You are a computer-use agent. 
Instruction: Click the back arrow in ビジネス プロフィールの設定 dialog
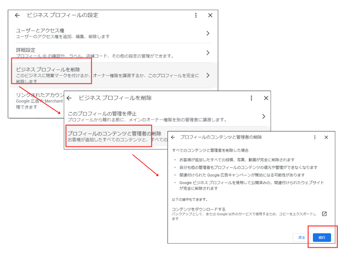click(17, 15)
